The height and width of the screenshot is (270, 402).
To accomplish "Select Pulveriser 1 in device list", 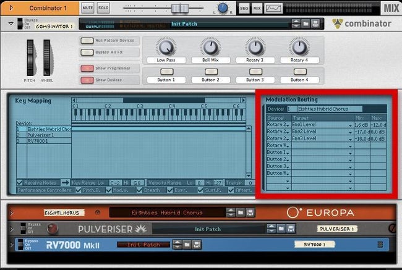I will coord(43,135).
